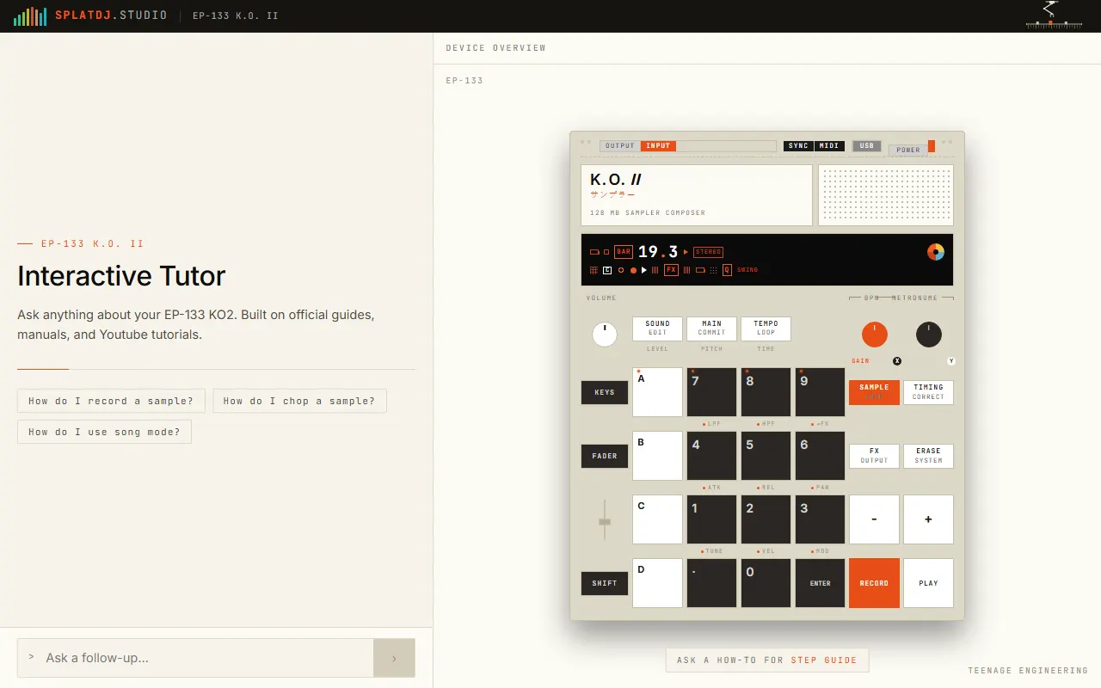
Task: Click the color wheel icon on the display
Action: click(936, 252)
